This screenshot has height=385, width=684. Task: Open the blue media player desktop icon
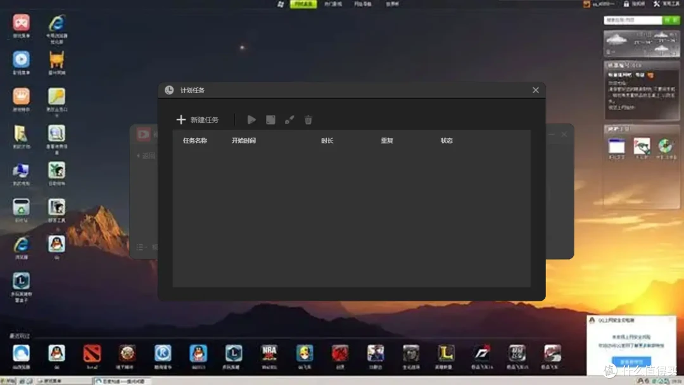point(21,60)
